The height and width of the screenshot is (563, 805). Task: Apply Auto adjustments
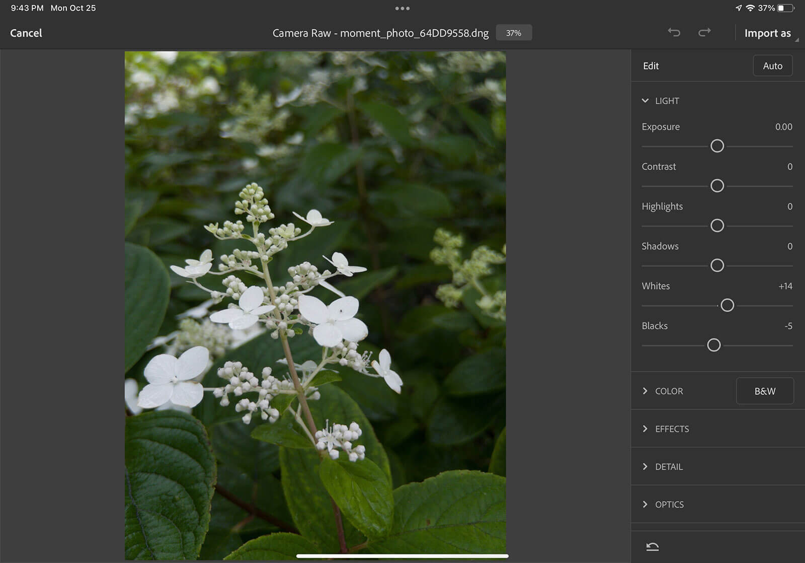point(772,66)
